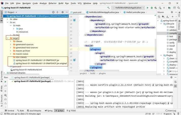This screenshot has height=115, width=181.
Task: Open run configuration dropdown HelloWorldMainApplication
Action: point(128,8)
